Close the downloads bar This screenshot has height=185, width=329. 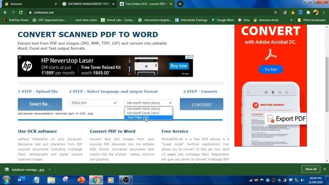(324, 169)
